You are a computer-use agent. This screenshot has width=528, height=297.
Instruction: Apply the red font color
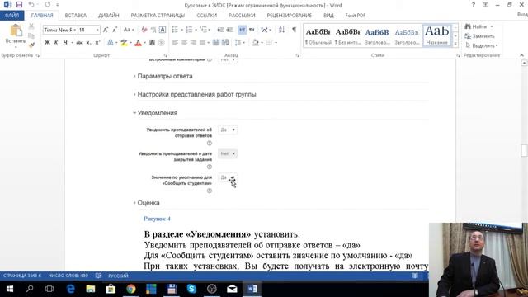[138, 43]
